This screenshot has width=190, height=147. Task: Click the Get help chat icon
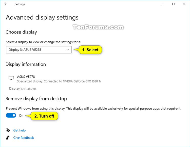coord(8,130)
